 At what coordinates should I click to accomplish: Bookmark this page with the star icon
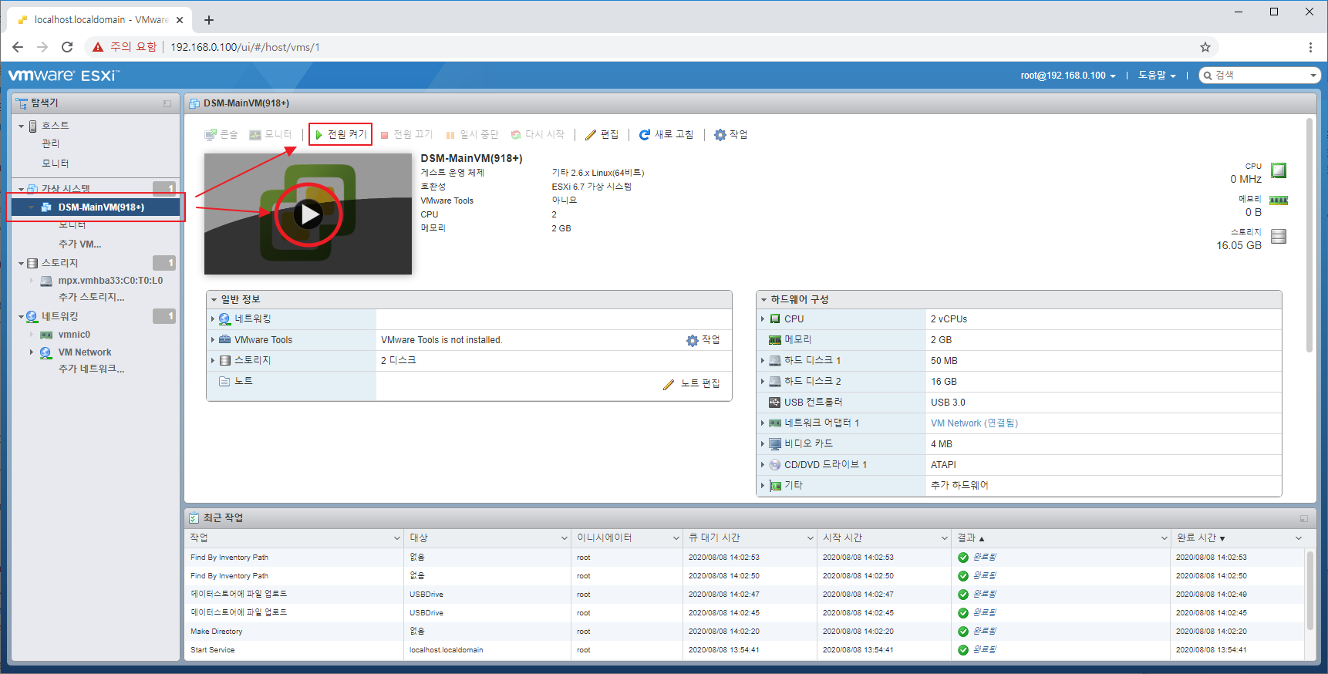click(1205, 47)
